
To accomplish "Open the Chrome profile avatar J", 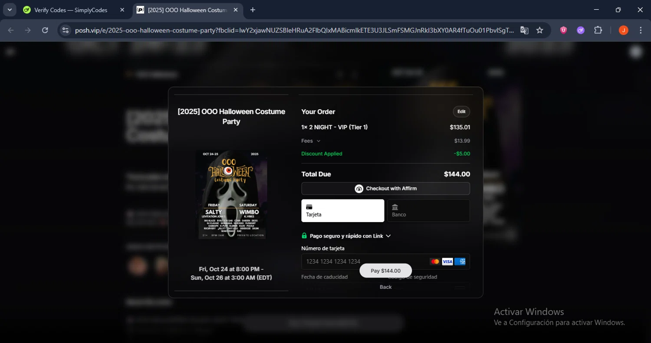I will coord(624,30).
